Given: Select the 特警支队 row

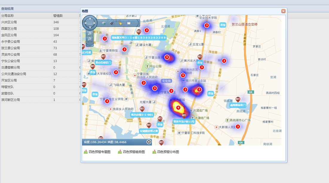Looking at the screenshot, I should 40,87.
